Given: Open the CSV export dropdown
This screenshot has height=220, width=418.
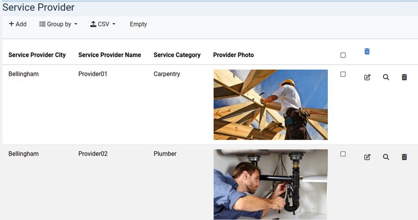Looking at the screenshot, I should [x=103, y=24].
